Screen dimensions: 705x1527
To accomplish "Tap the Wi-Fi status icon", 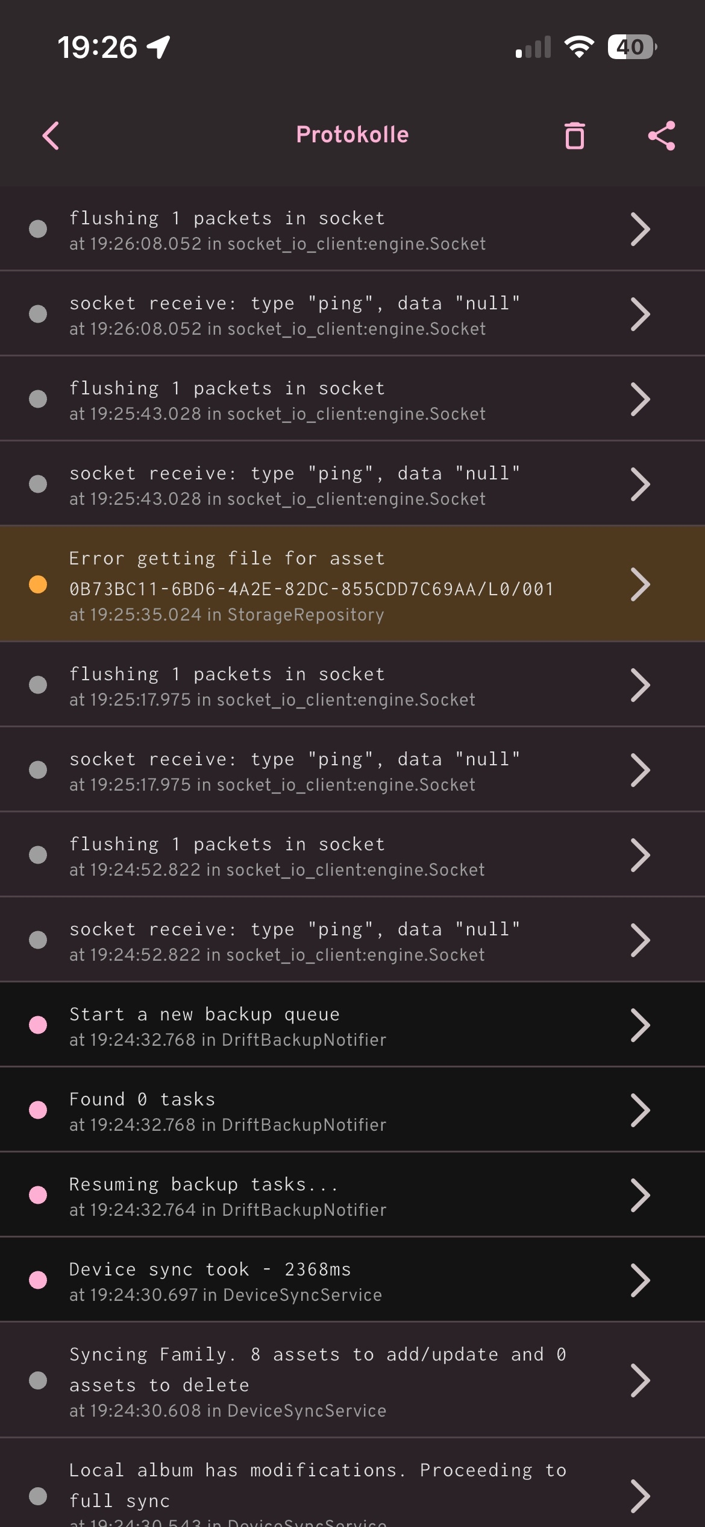I will pos(579,47).
